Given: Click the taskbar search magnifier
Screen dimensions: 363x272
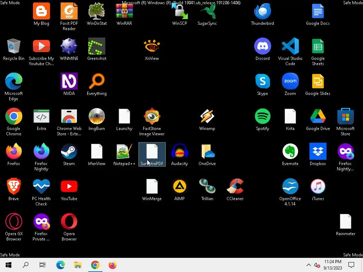Looking at the screenshot, I should point(26,265).
